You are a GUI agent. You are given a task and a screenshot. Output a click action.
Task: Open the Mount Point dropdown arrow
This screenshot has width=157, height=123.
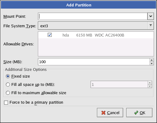coord(151,16)
